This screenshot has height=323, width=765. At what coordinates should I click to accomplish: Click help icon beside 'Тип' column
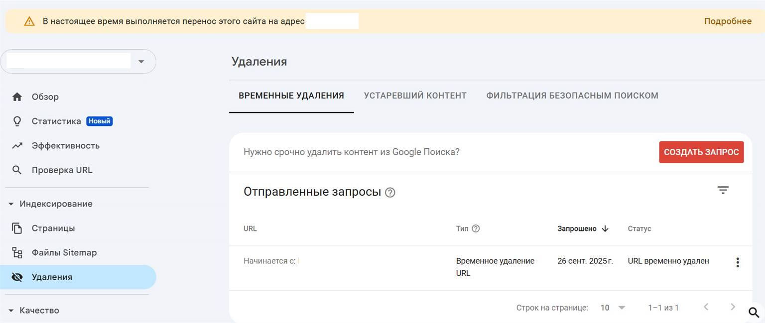click(x=476, y=229)
